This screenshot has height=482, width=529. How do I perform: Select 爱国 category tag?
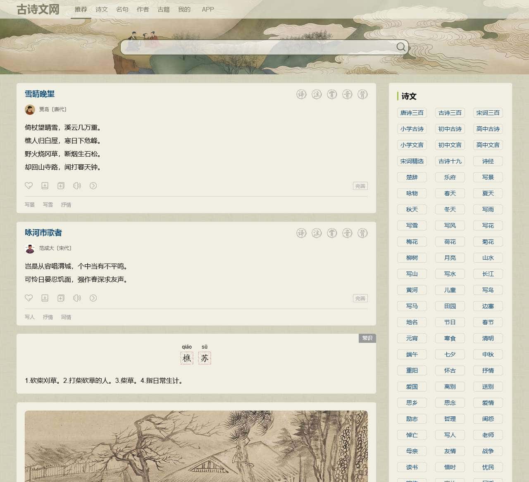(x=412, y=387)
